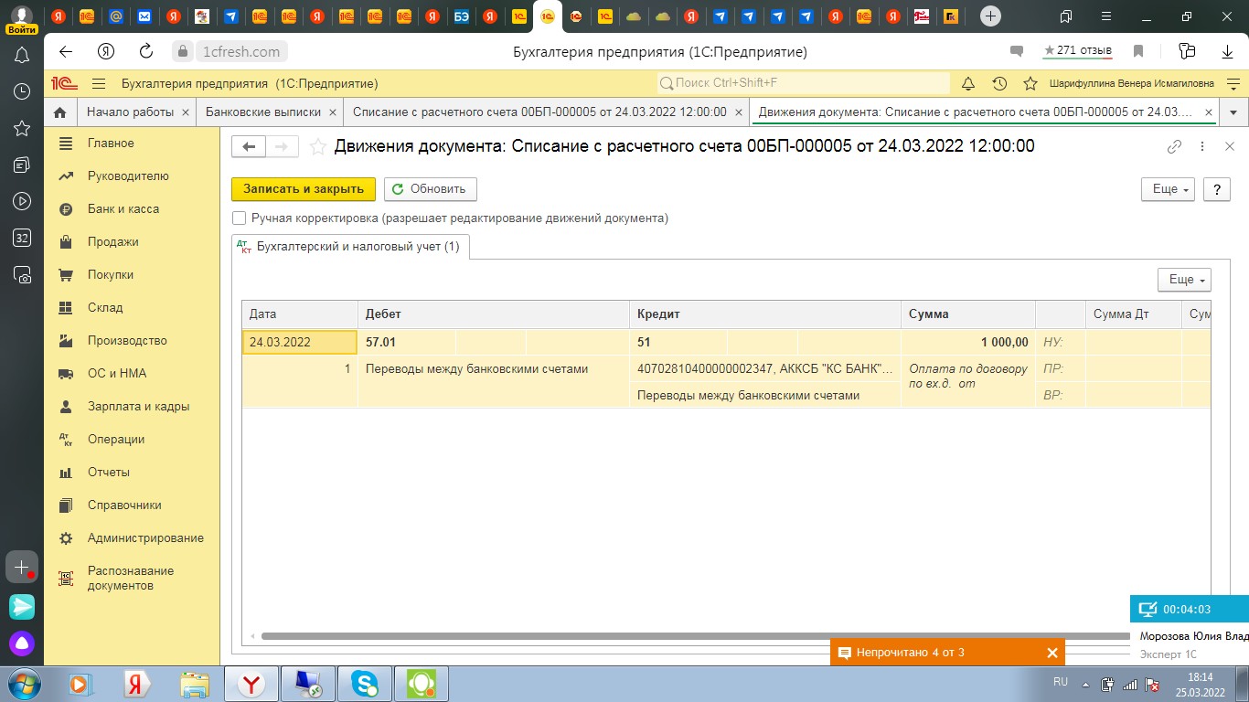1249x702 pixels.
Task: Close the Начало работы tab
Action: [186, 112]
